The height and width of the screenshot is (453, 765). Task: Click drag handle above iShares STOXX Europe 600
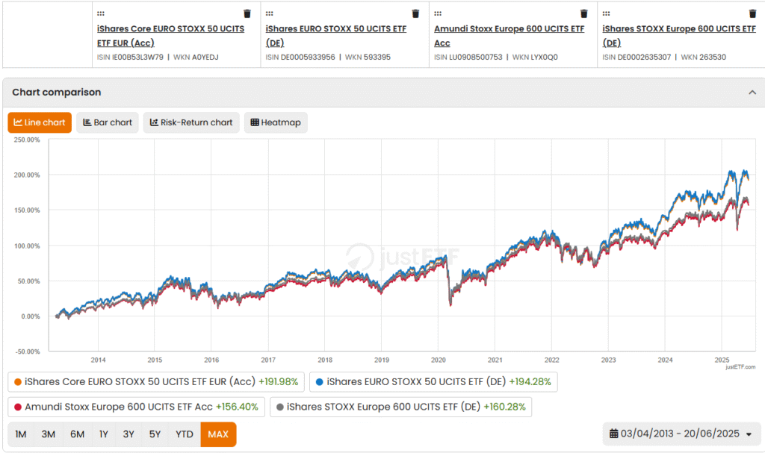click(606, 13)
